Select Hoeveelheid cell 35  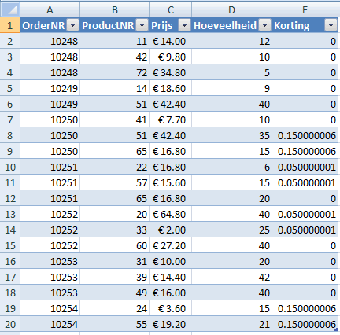pyautogui.click(x=231, y=135)
